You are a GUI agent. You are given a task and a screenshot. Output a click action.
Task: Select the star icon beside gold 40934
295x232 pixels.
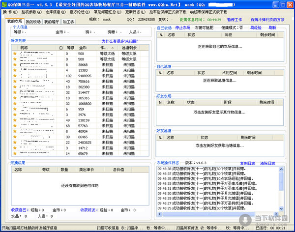(15, 131)
